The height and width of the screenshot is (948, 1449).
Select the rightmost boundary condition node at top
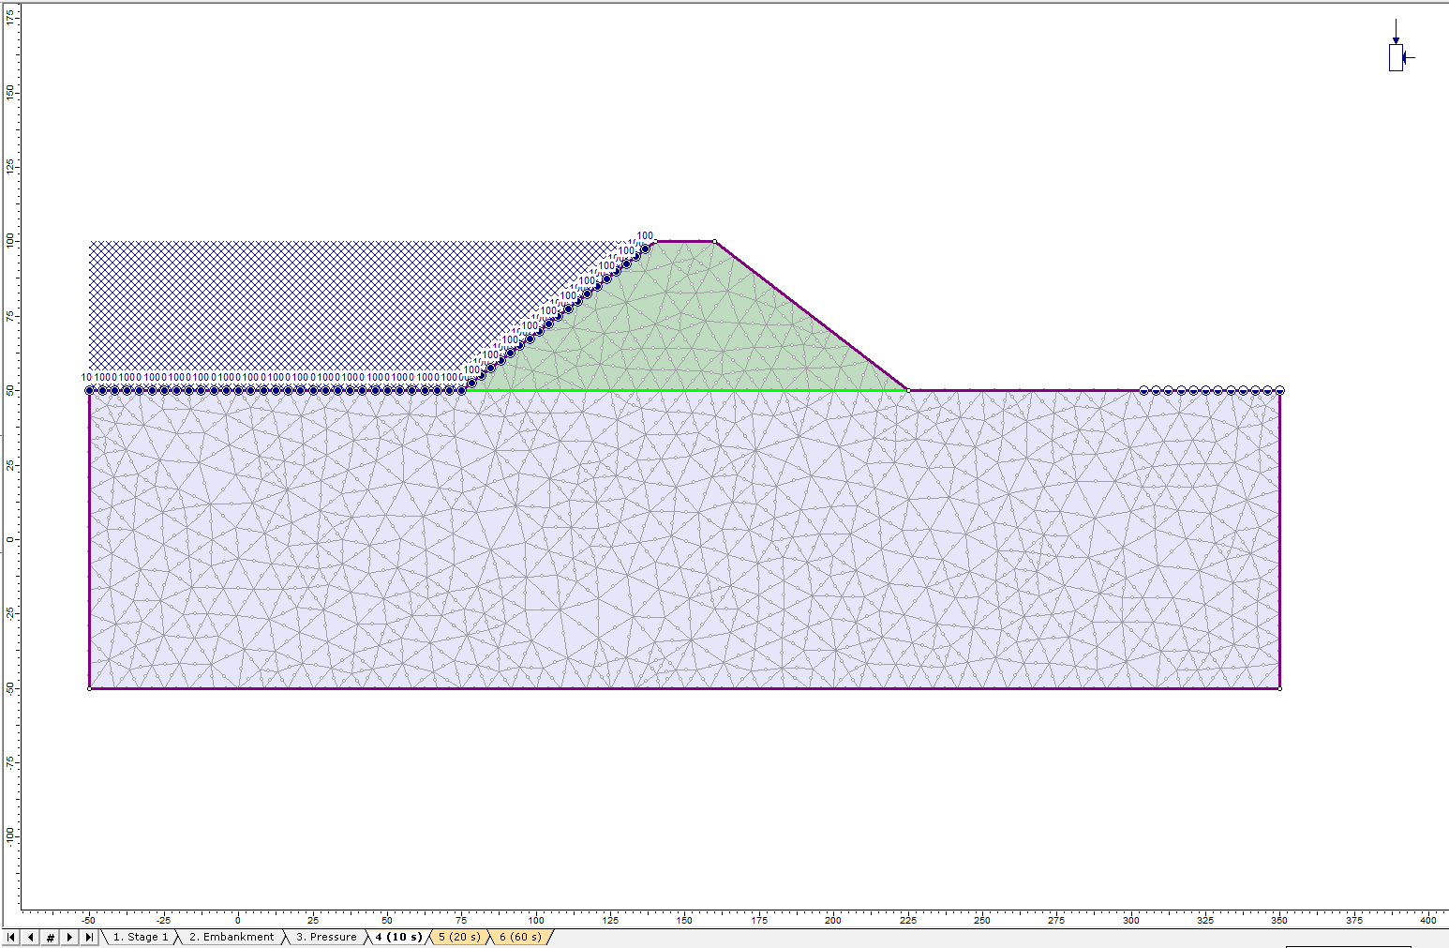pos(1279,390)
